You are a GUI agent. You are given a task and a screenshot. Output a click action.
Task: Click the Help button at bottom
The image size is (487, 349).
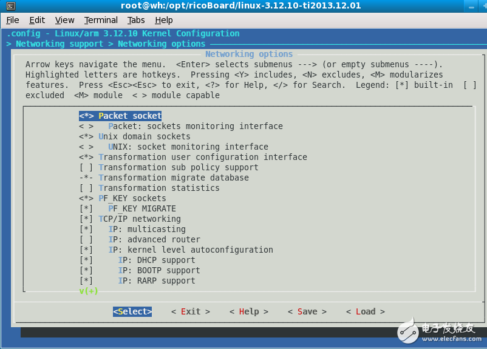coord(249,311)
